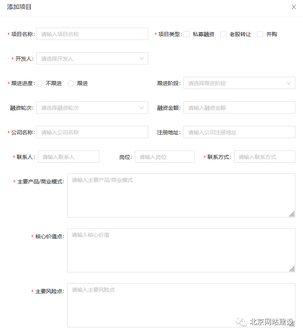Choose the 跟进 radio option
303x335 pixels.
point(71,84)
